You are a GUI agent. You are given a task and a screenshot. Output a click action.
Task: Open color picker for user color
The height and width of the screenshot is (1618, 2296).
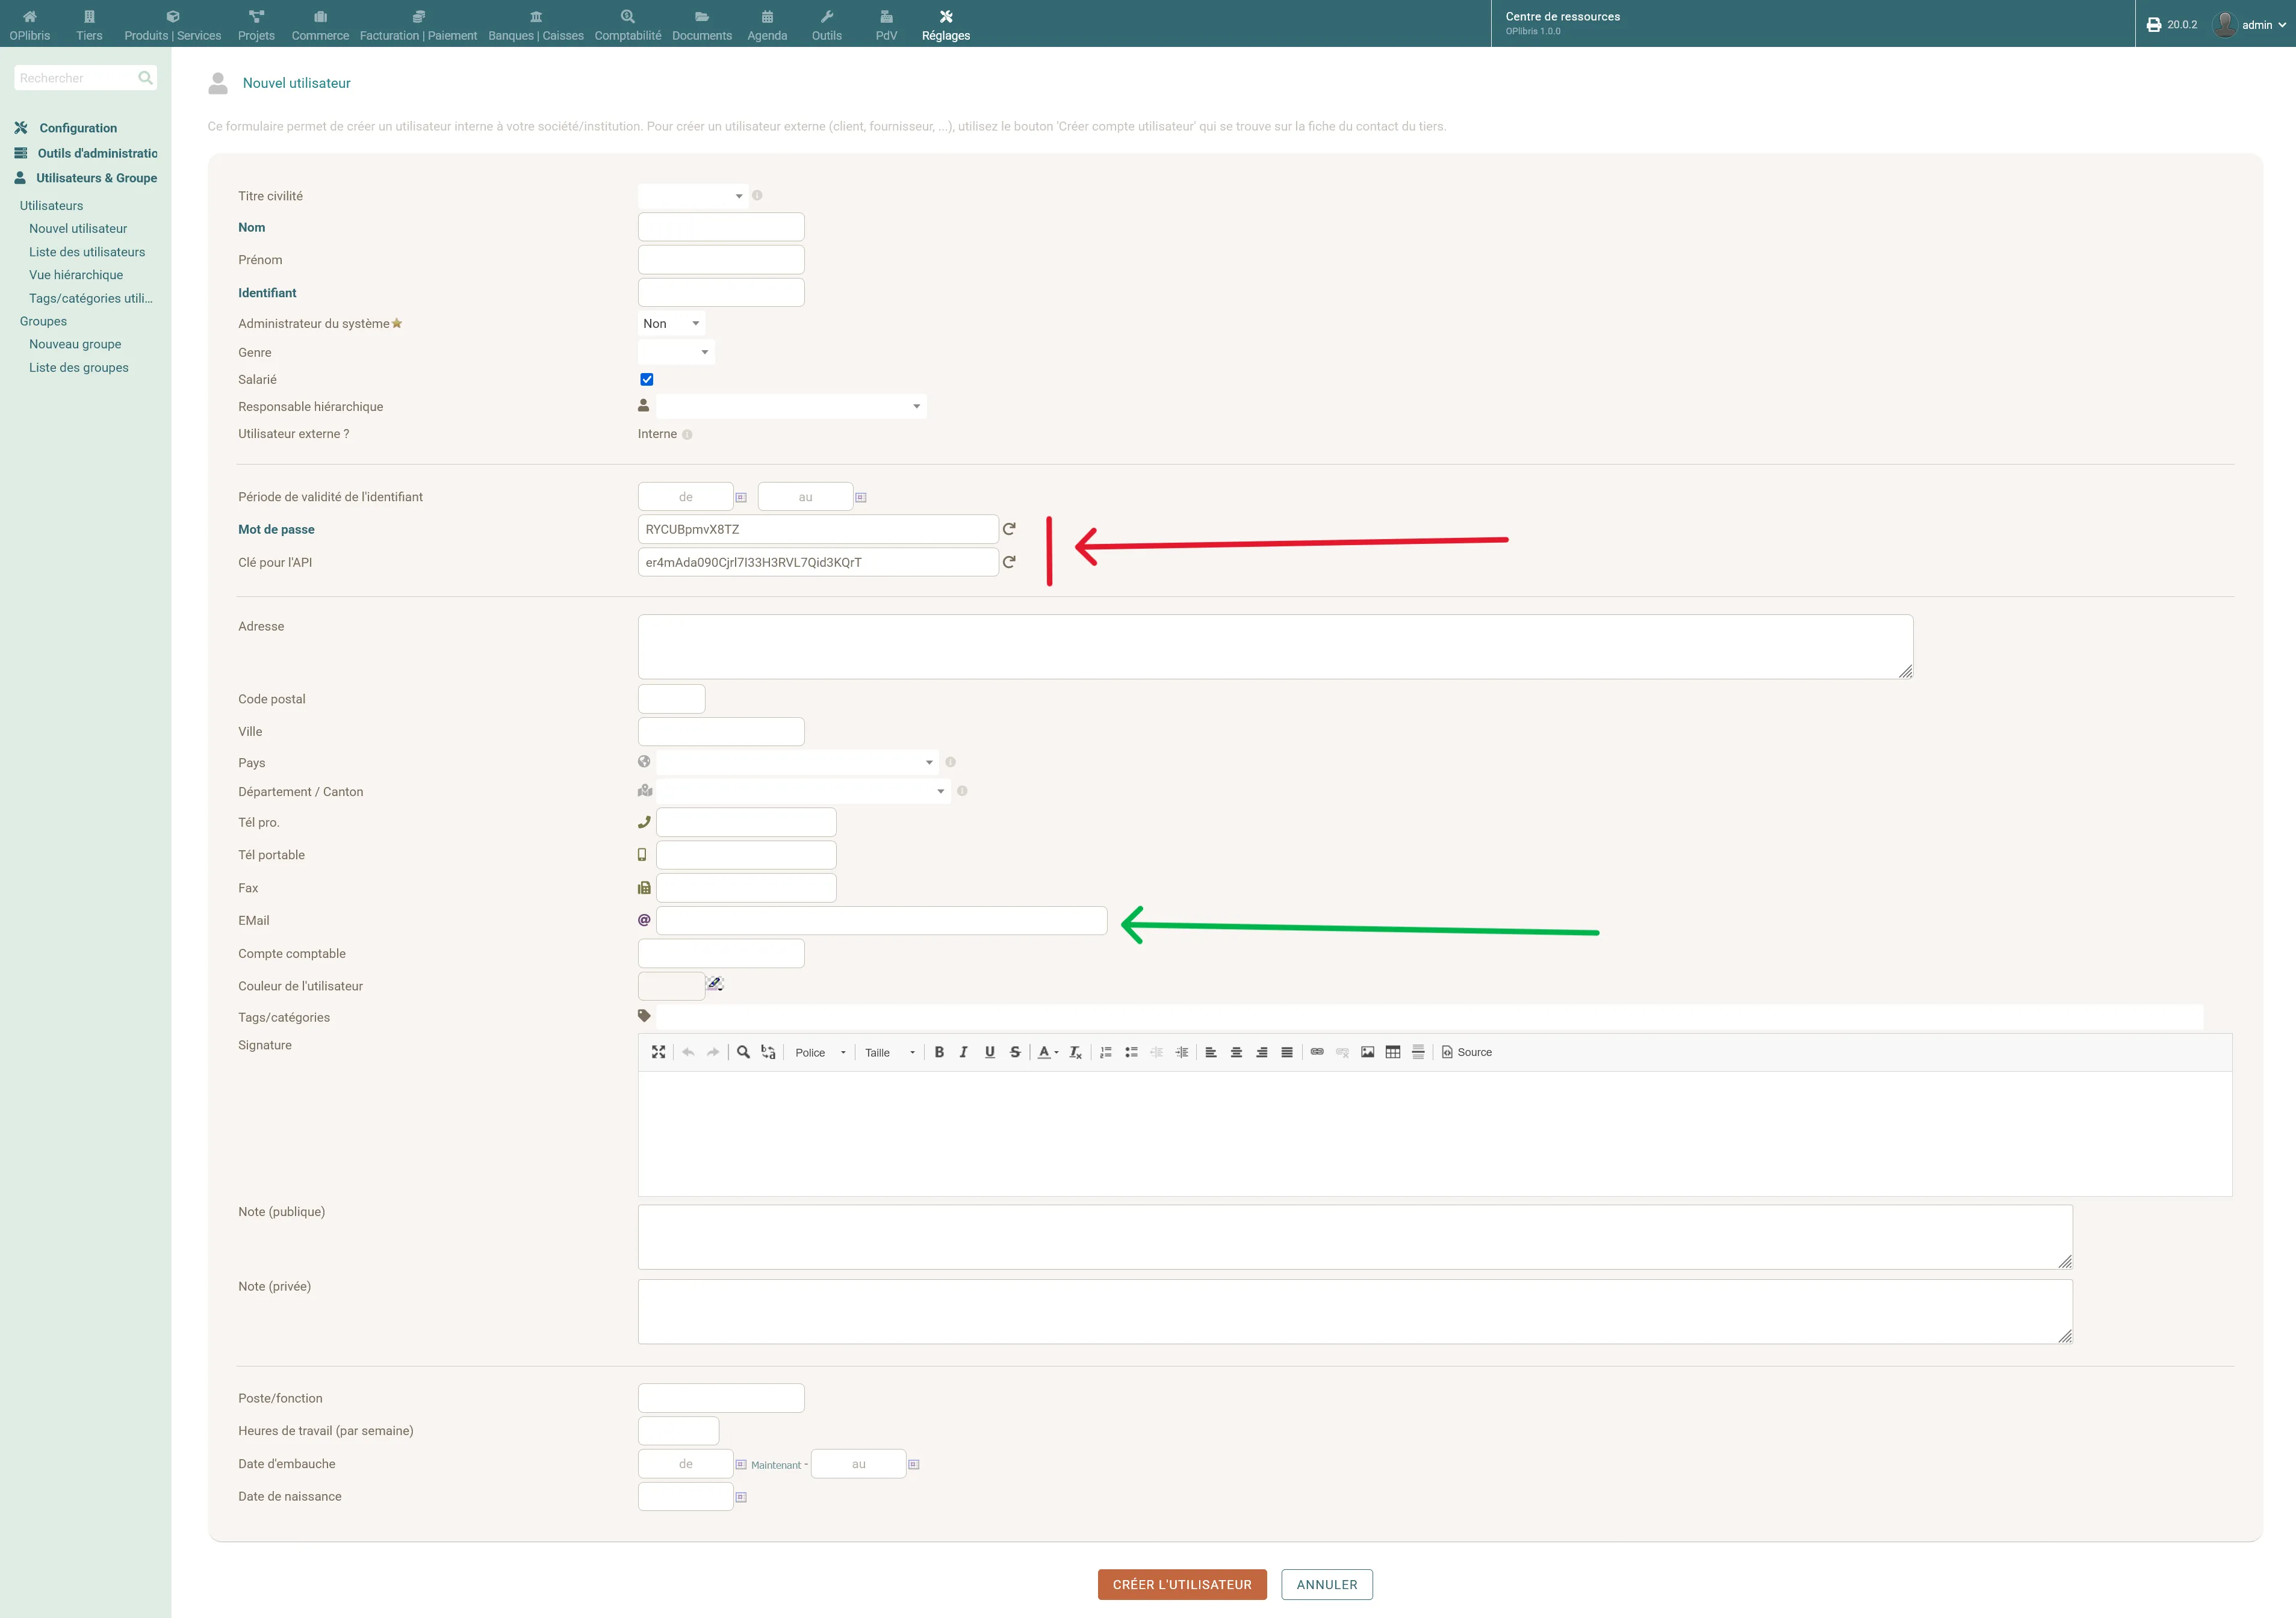tap(715, 984)
